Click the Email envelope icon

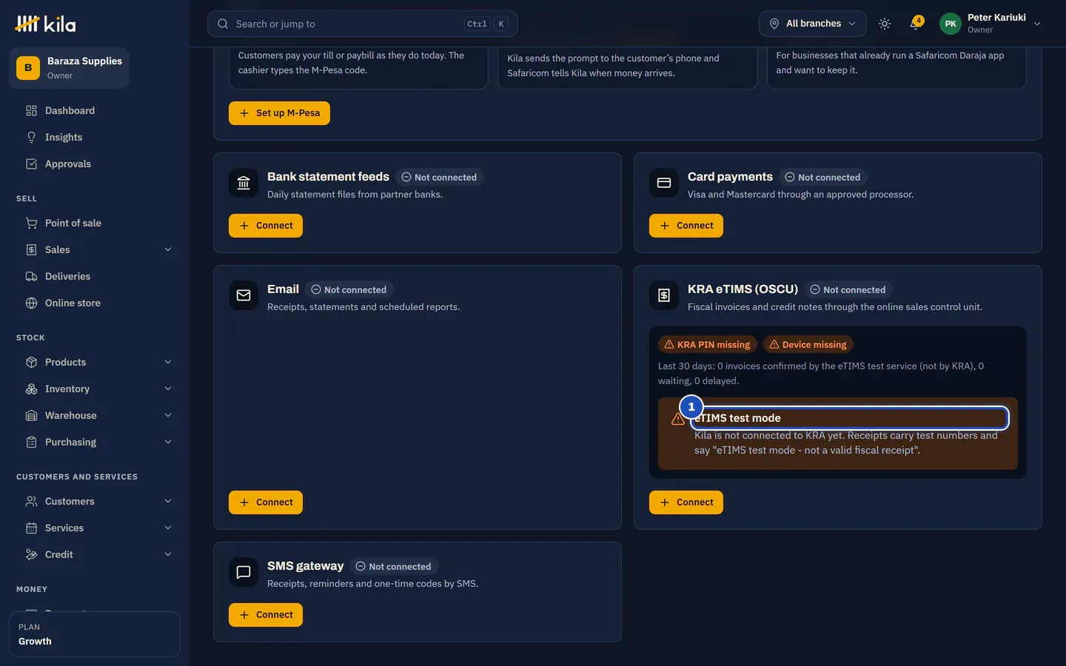pos(244,295)
